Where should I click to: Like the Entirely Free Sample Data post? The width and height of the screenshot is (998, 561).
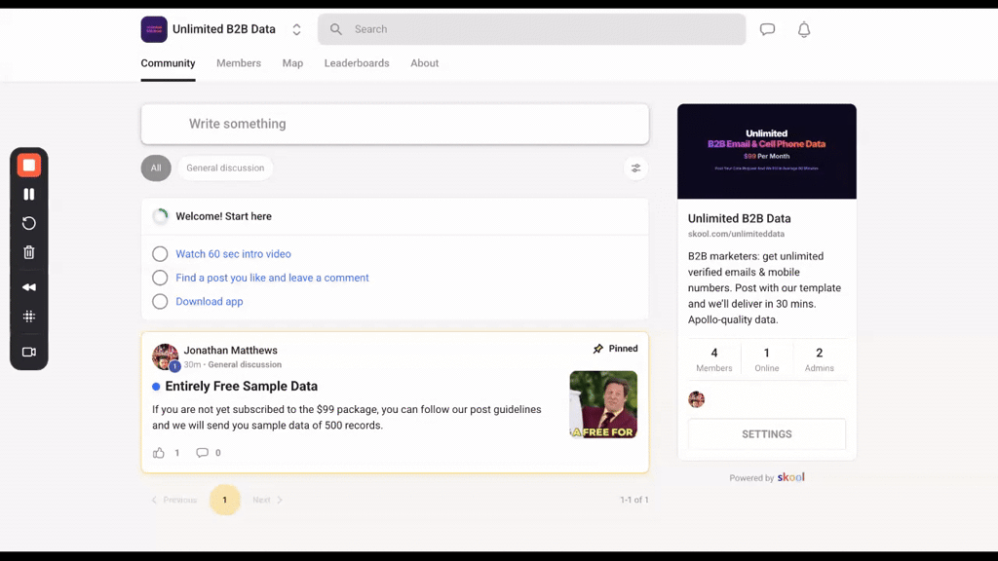(159, 453)
